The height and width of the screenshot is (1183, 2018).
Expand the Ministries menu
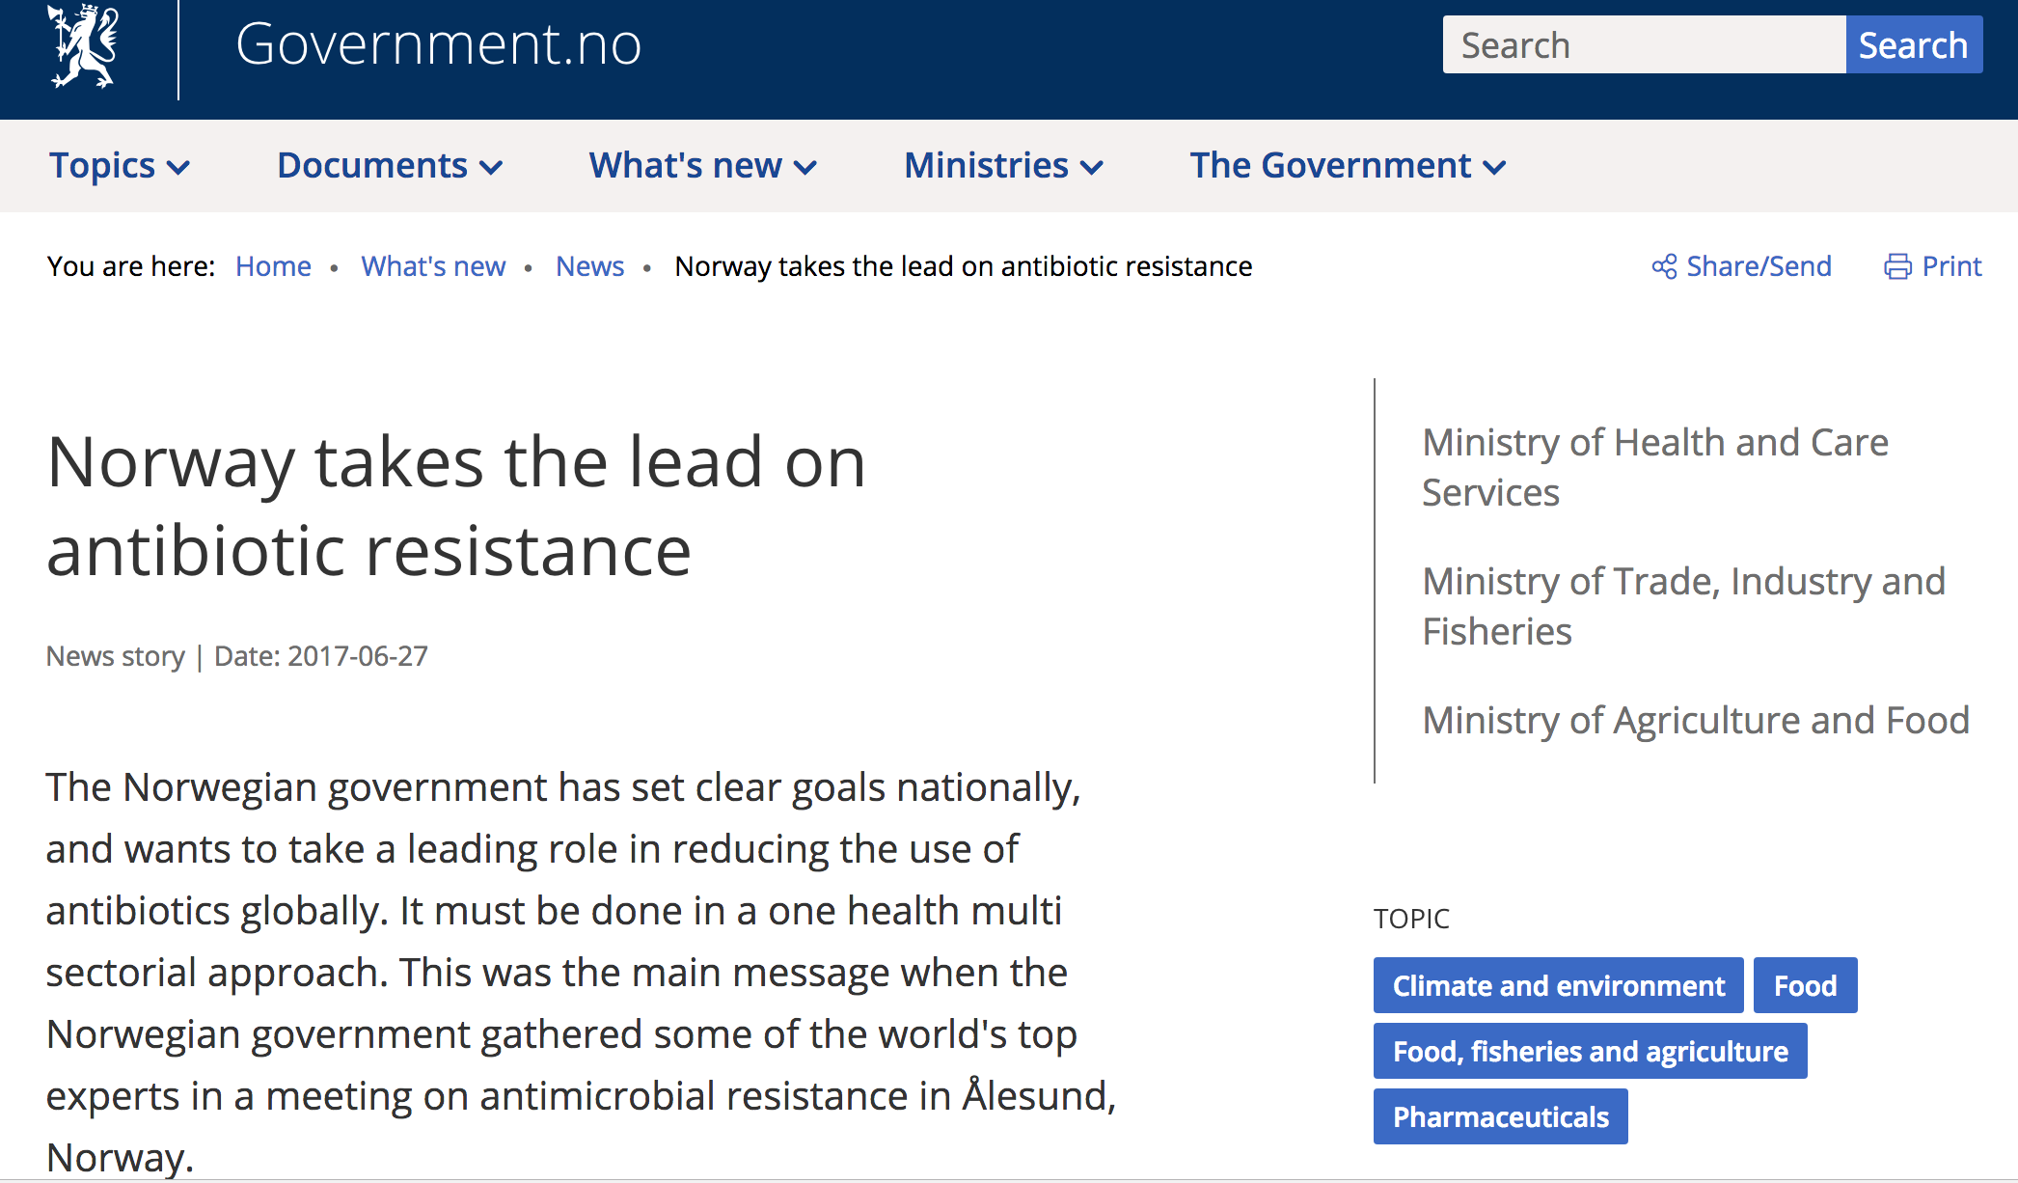[1003, 166]
